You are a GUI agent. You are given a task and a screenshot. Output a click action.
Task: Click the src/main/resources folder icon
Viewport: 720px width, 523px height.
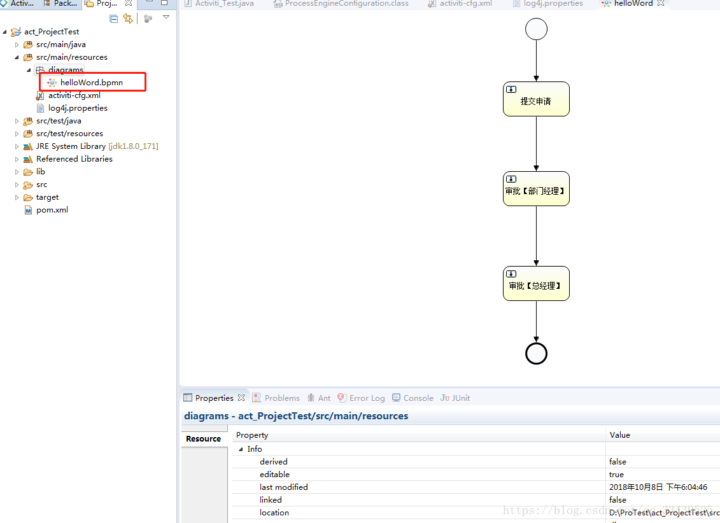(28, 57)
